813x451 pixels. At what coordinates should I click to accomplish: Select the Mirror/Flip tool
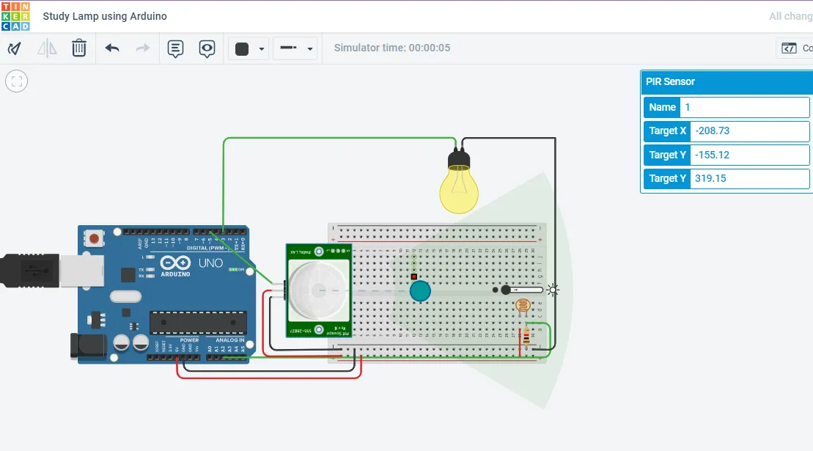point(45,48)
